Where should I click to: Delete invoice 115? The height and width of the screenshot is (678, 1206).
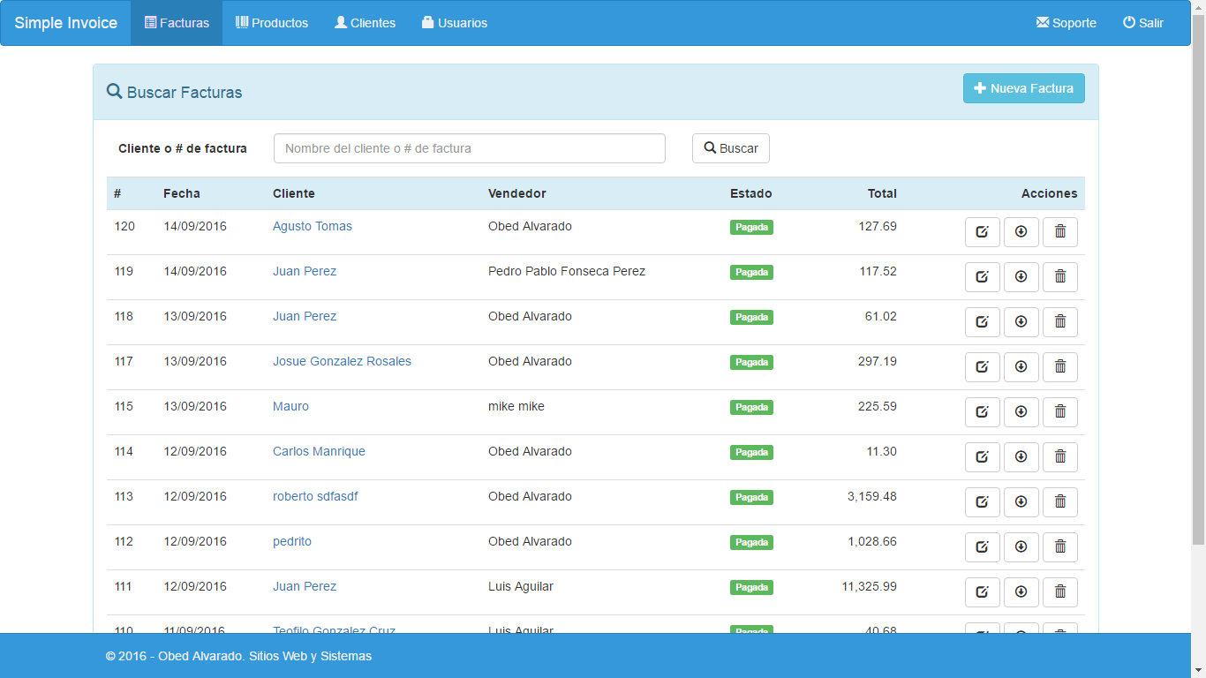[x=1060, y=412]
